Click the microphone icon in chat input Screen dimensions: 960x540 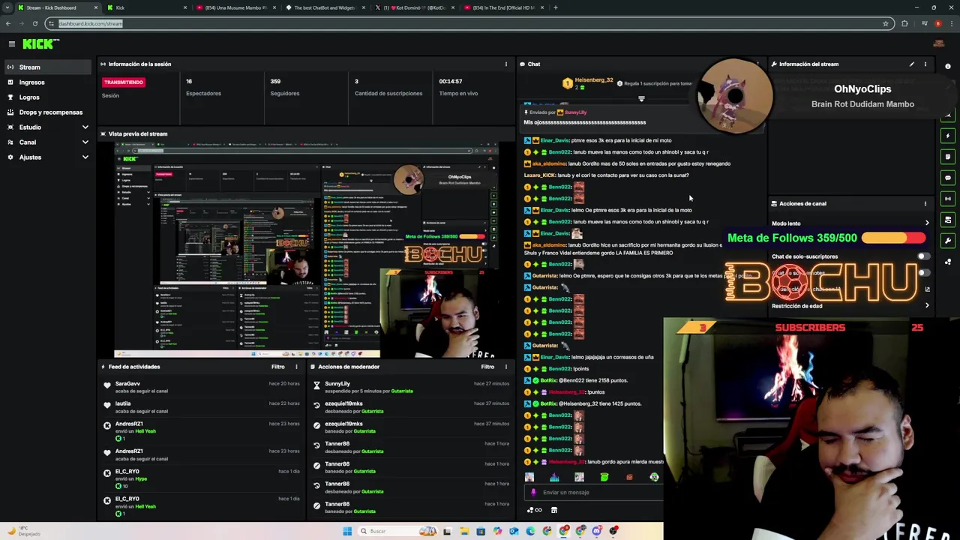(533, 493)
